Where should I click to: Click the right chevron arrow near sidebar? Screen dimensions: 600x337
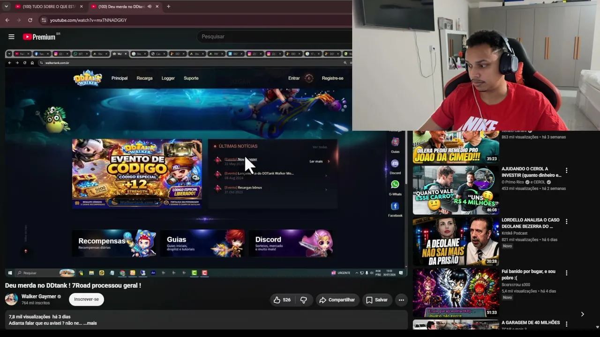[x=582, y=314]
